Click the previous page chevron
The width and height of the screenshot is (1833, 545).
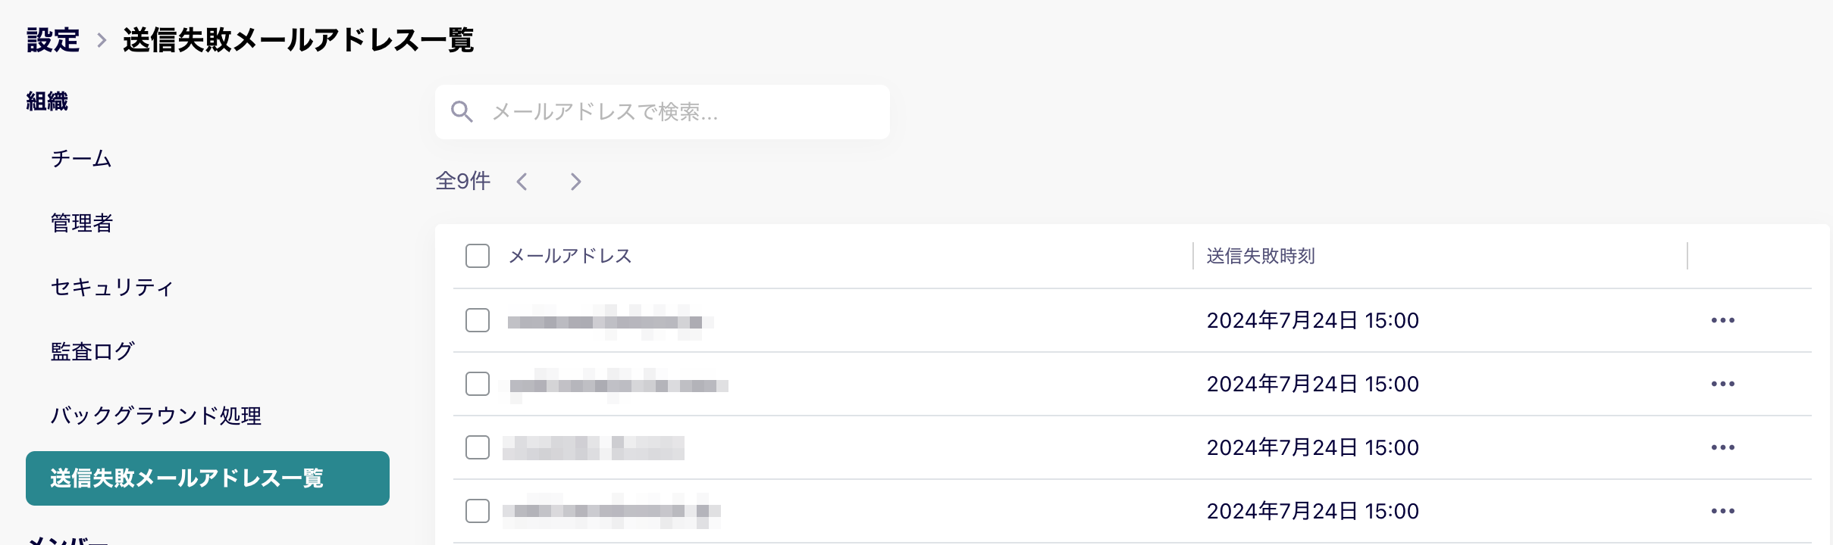pyautogui.click(x=522, y=182)
